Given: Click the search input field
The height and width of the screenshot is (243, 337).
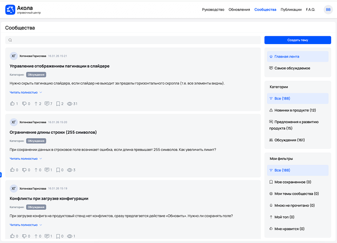Looking at the screenshot, I should point(126,40).
